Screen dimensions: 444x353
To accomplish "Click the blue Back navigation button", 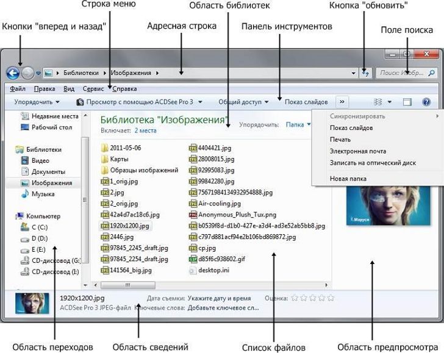I will [x=13, y=73].
